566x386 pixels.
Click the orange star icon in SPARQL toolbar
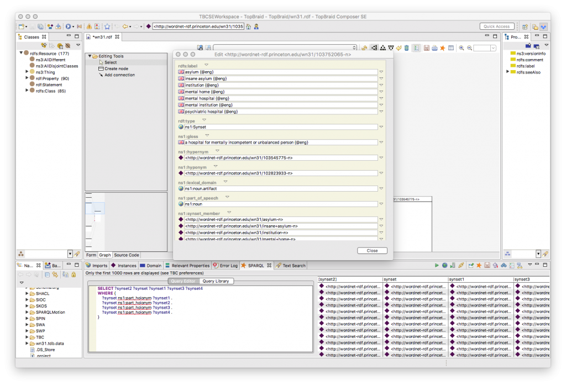[479, 266]
